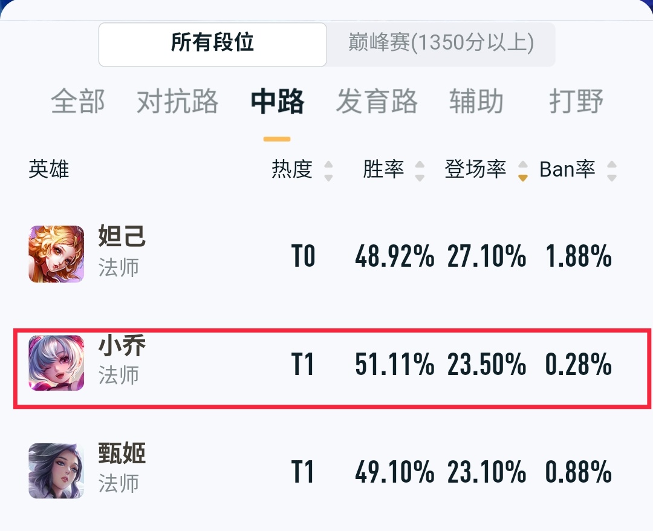This screenshot has height=531, width=653.
Task: Switch to the 对抗路 tab
Action: click(x=177, y=101)
